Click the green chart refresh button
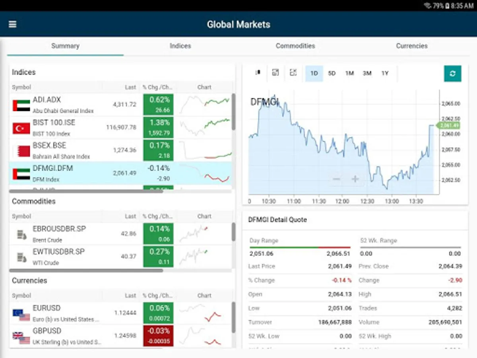 point(453,74)
